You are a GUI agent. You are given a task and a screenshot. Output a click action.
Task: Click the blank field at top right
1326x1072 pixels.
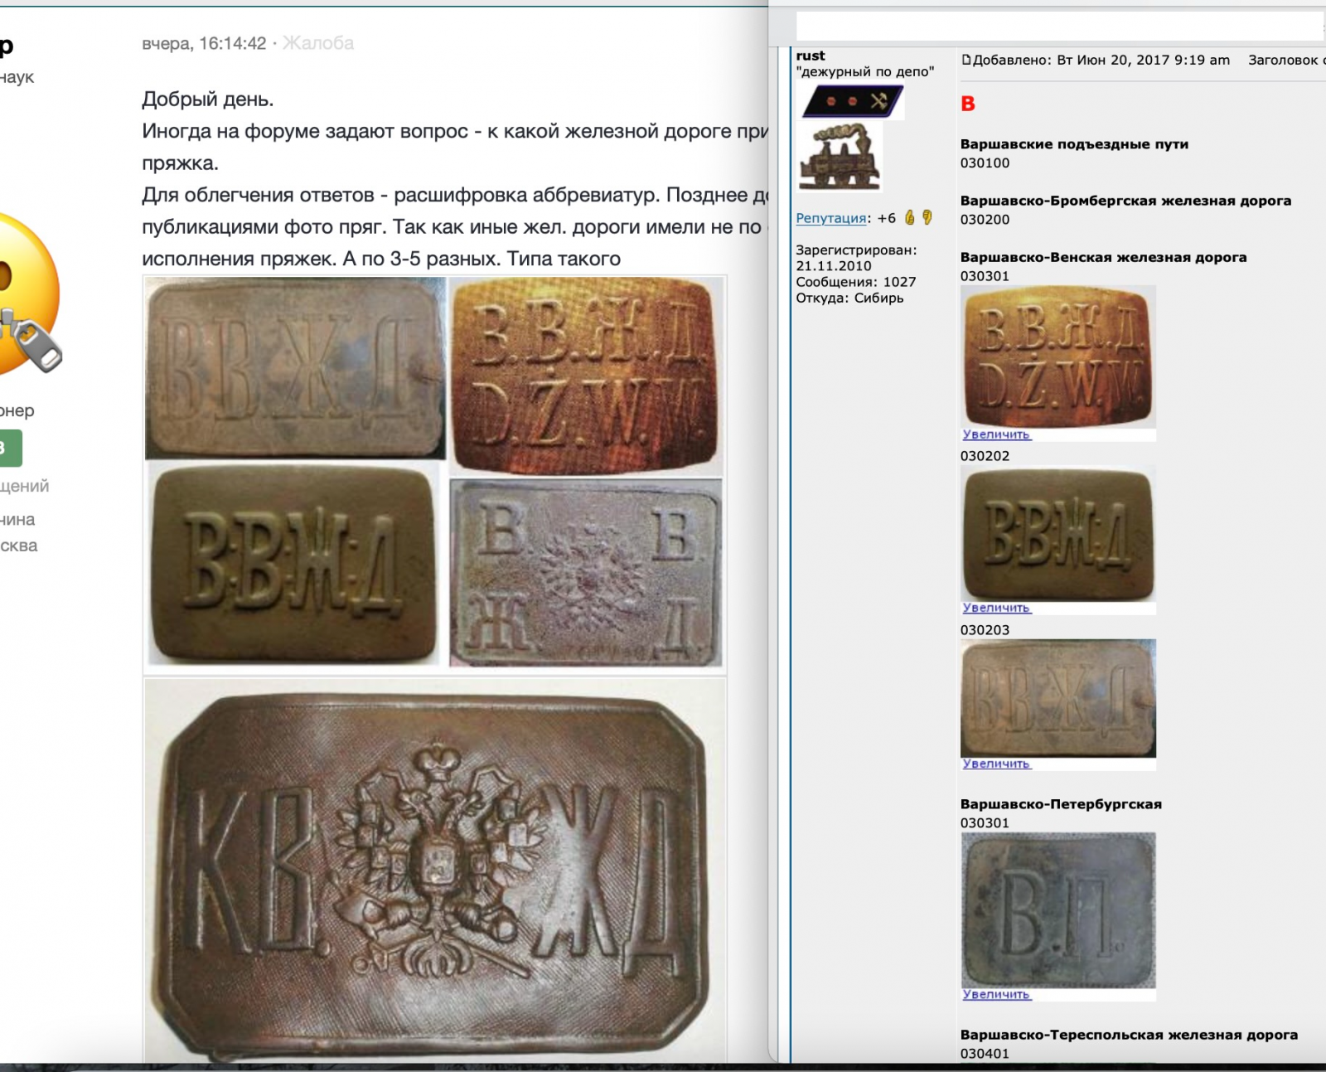click(1060, 26)
